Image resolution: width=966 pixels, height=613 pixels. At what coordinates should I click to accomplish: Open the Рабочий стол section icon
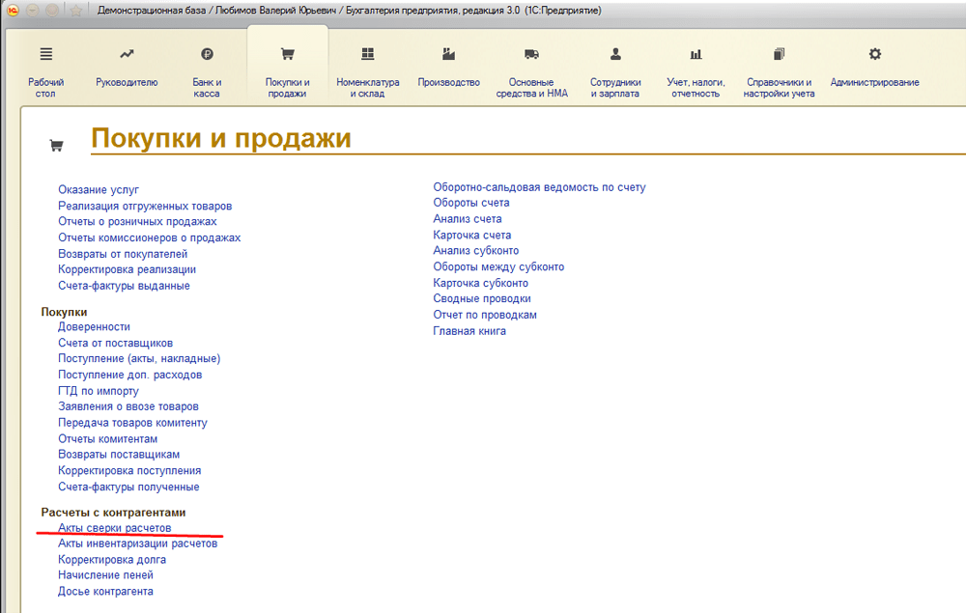point(46,54)
